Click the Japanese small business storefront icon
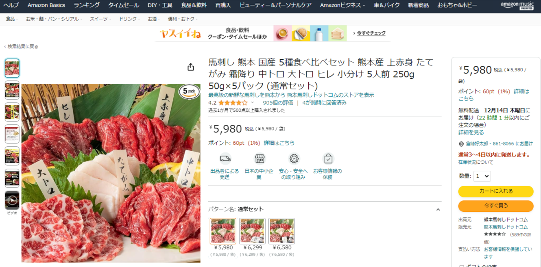The width and height of the screenshot is (541, 267). click(x=260, y=158)
